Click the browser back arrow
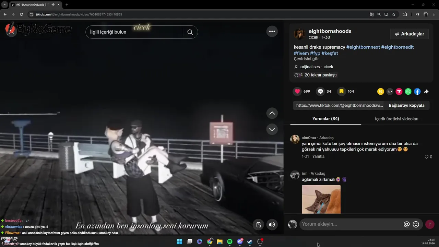Screen dimensions: 439x247 (x=5, y=14)
